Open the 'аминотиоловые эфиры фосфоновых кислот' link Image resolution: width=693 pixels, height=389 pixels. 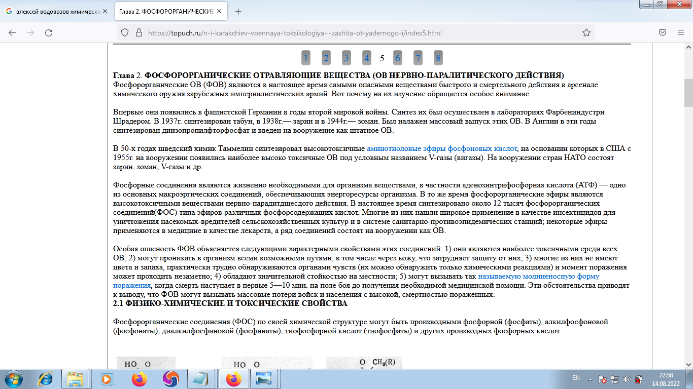click(442, 148)
